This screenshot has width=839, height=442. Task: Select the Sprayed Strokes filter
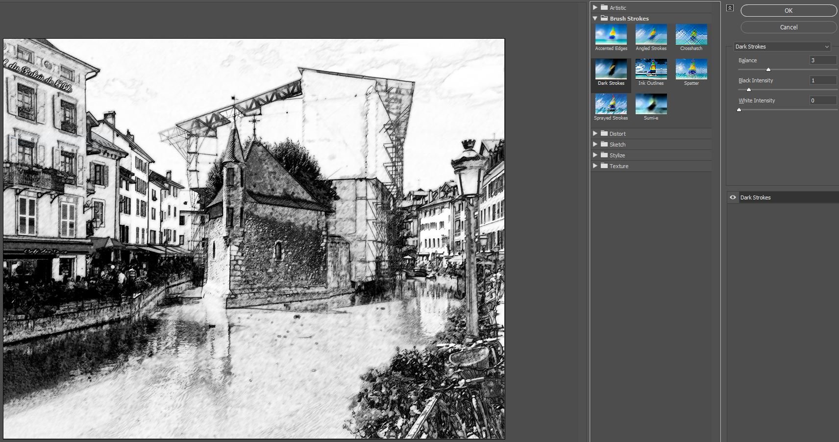point(610,104)
